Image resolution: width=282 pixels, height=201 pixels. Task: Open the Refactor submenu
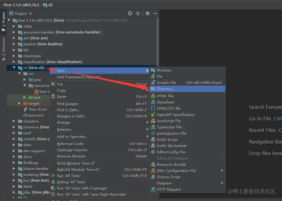[x=100, y=129]
